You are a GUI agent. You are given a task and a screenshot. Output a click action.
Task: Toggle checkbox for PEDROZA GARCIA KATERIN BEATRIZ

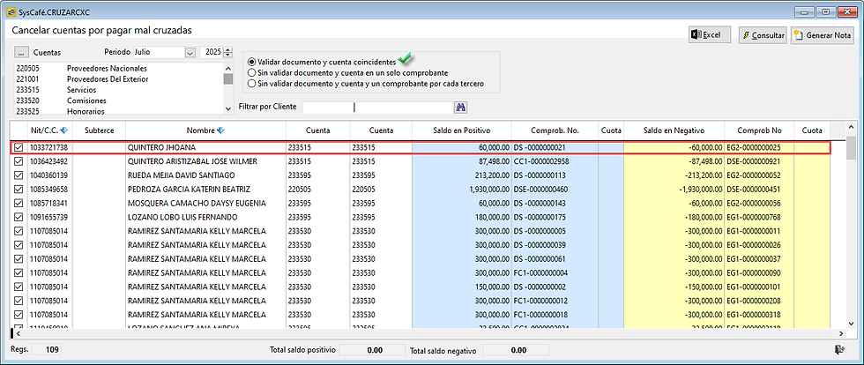pos(19,190)
